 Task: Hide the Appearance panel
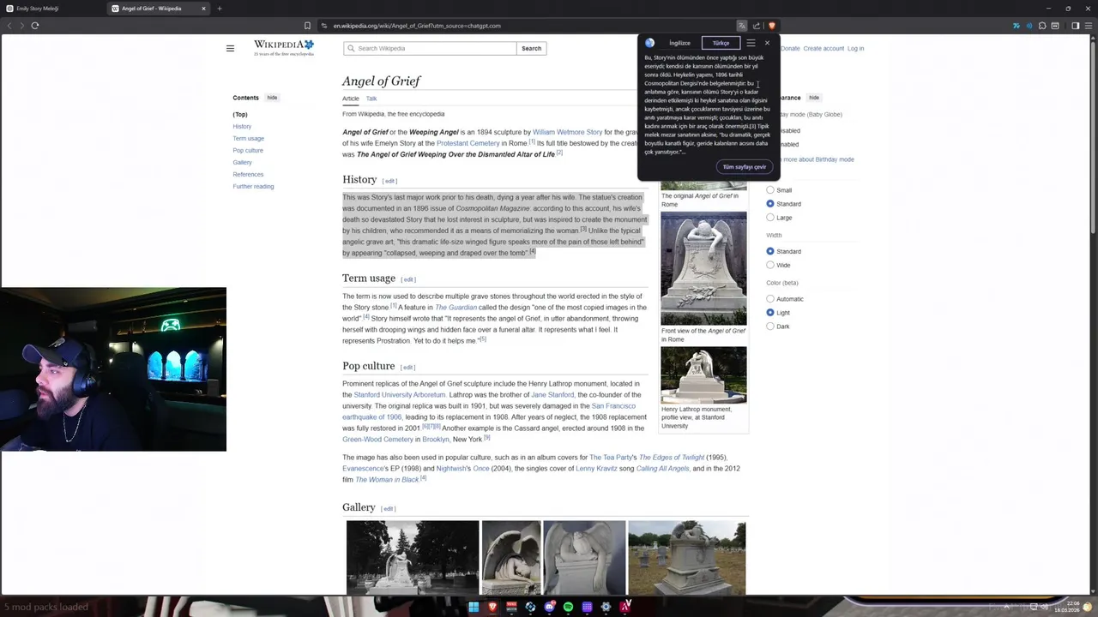[814, 98]
